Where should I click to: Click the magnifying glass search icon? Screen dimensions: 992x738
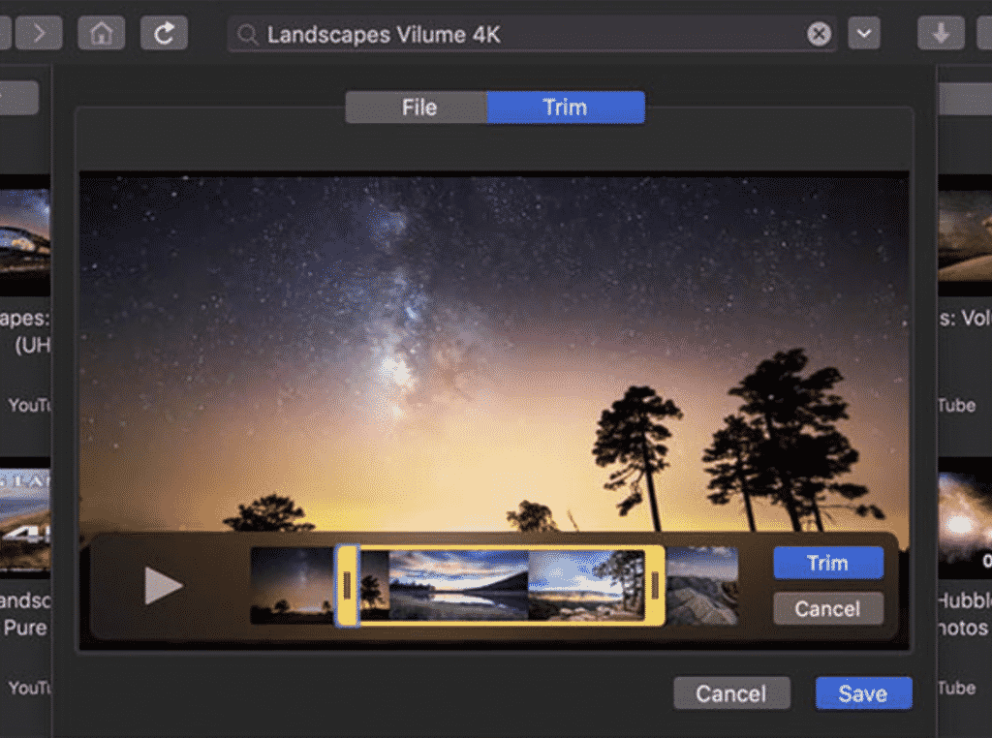[x=247, y=33]
